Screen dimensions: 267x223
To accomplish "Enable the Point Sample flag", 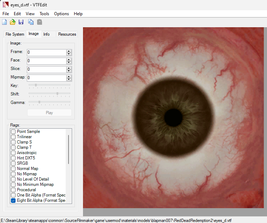I will [13, 131].
